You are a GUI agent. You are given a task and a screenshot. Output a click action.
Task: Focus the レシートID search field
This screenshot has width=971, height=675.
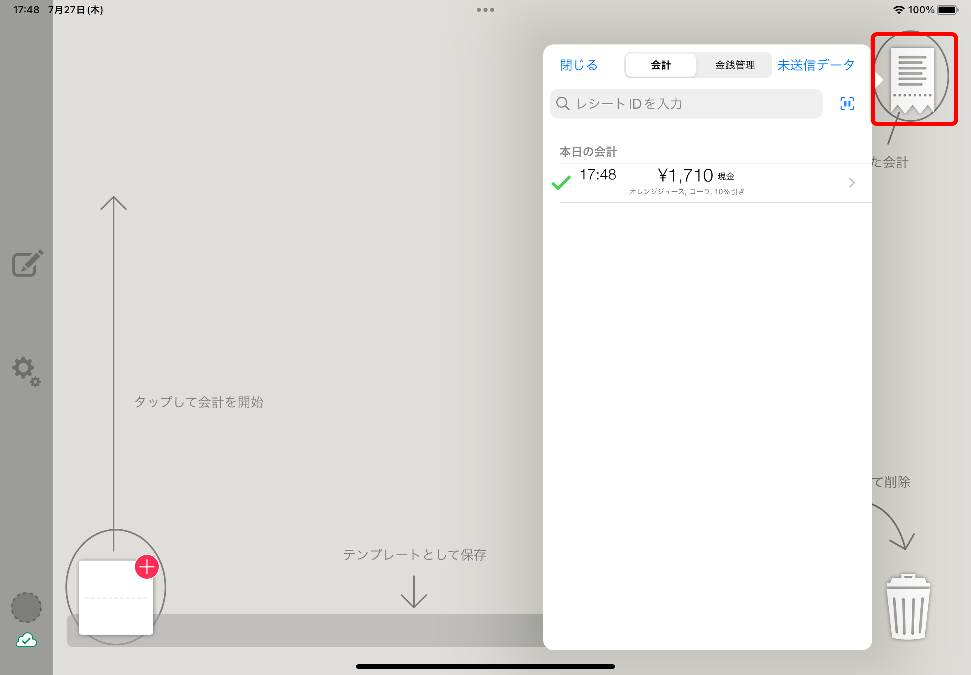686,104
